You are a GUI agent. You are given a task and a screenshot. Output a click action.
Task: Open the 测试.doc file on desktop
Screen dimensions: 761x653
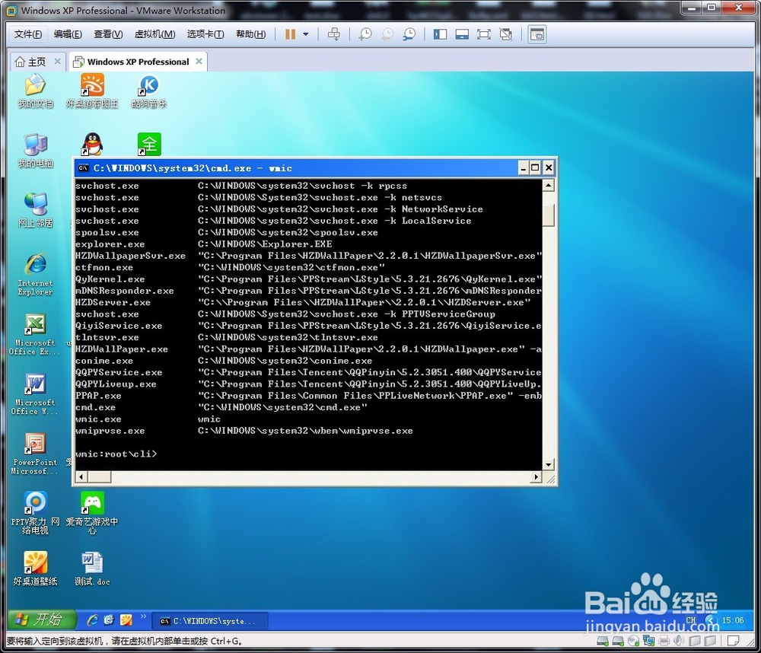[92, 568]
